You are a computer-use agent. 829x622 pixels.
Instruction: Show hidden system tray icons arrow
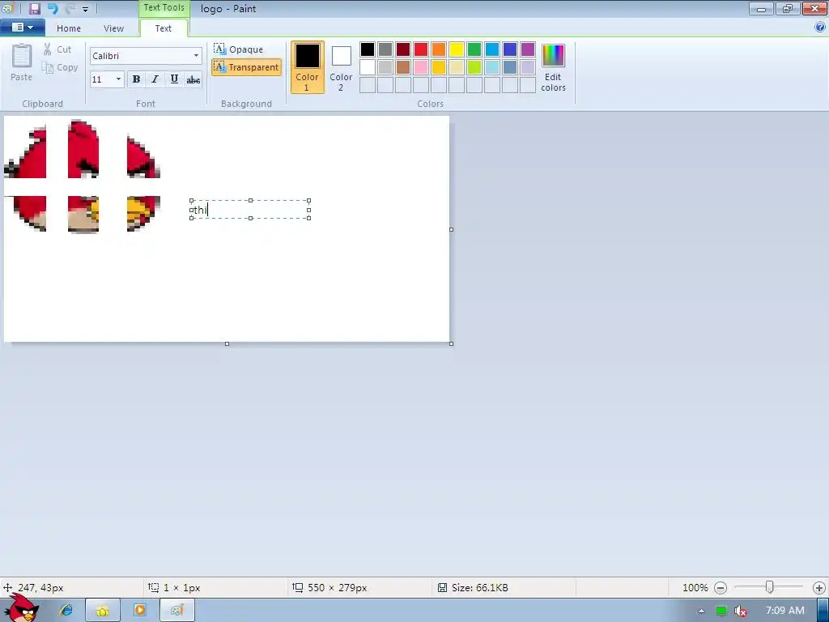pyautogui.click(x=701, y=611)
